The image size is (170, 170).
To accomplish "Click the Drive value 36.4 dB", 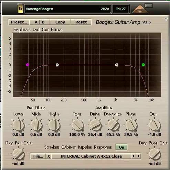I will pyautogui.click(x=95, y=134).
